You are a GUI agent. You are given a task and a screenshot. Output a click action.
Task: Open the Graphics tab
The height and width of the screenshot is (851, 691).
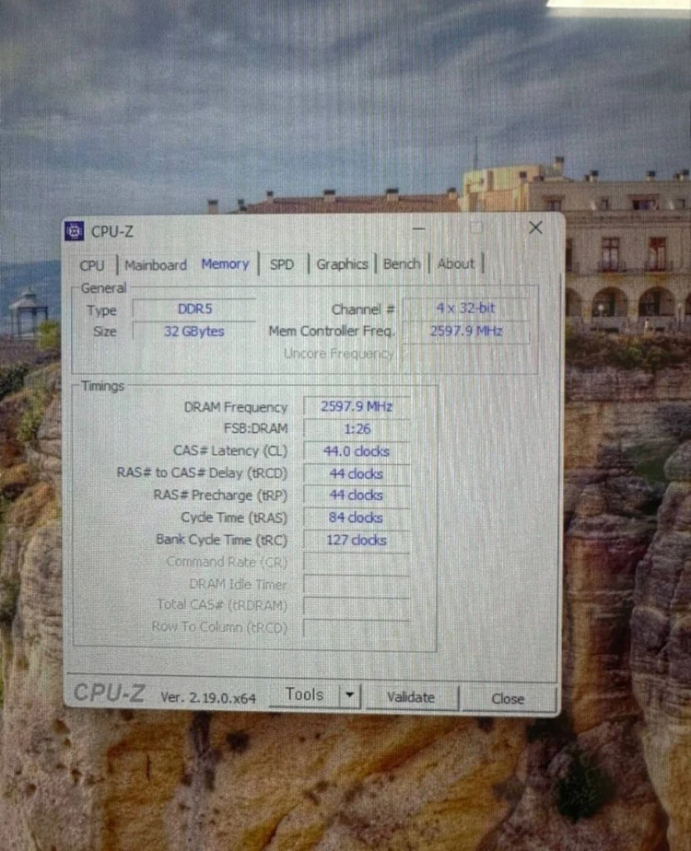342,264
